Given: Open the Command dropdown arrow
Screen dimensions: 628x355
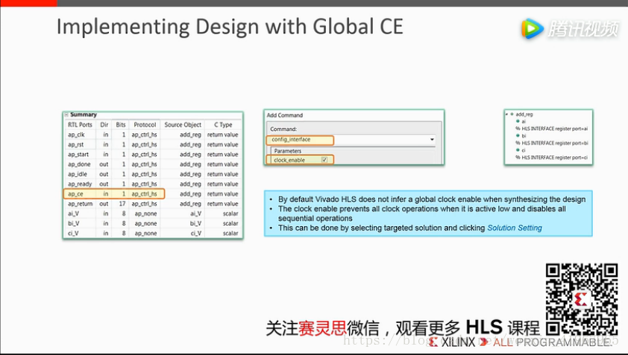Looking at the screenshot, I should pos(432,139).
